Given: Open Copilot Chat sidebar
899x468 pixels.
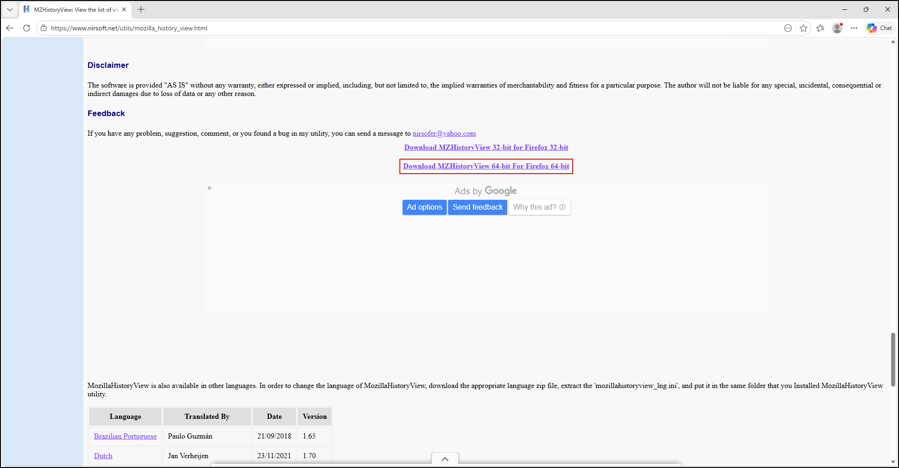Looking at the screenshot, I should click(x=879, y=28).
